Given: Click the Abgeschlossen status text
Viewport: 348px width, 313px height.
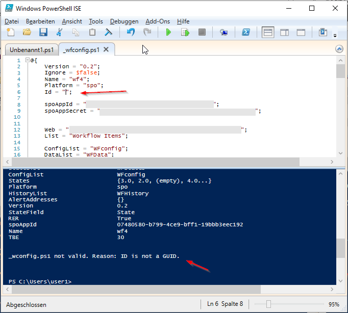Looking at the screenshot, I should click(26, 305).
